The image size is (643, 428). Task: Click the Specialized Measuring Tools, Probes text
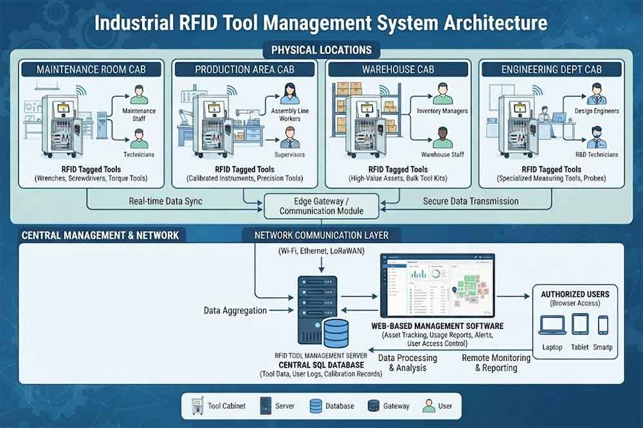tap(551, 179)
